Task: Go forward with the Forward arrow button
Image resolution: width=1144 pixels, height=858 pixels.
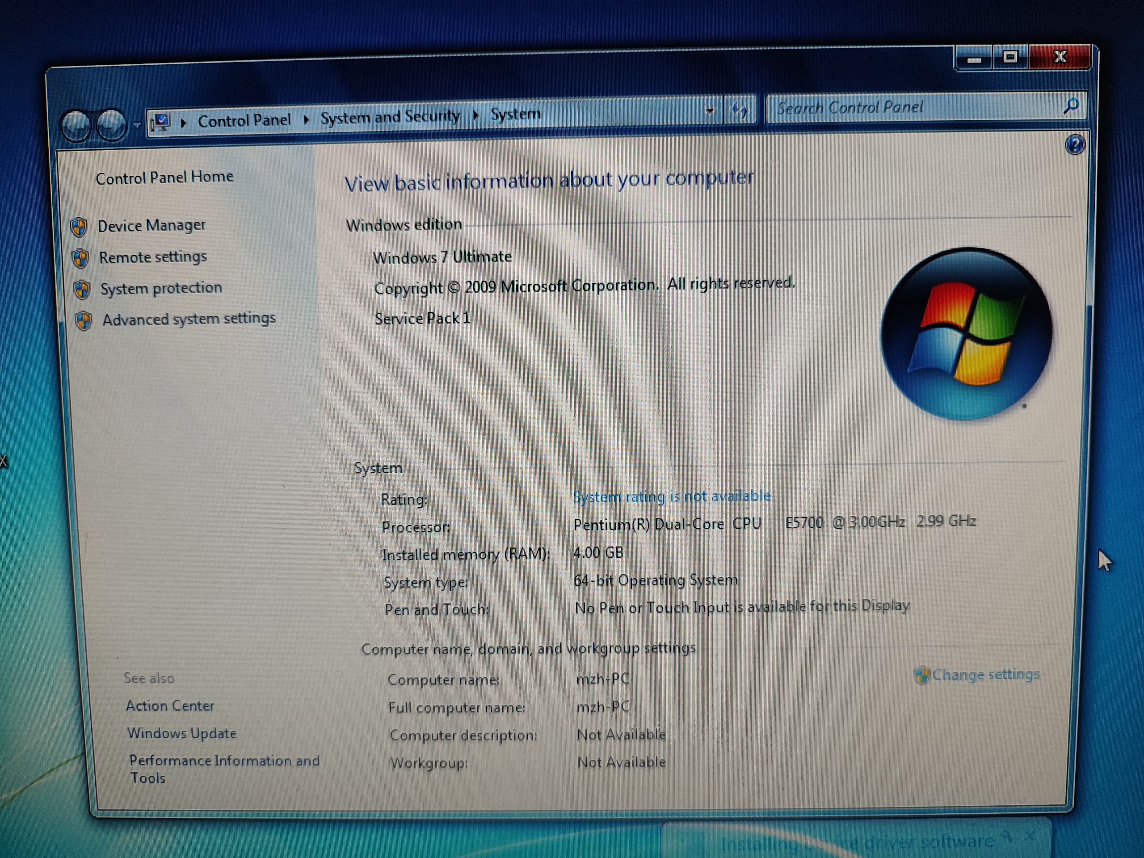Action: pyautogui.click(x=112, y=126)
